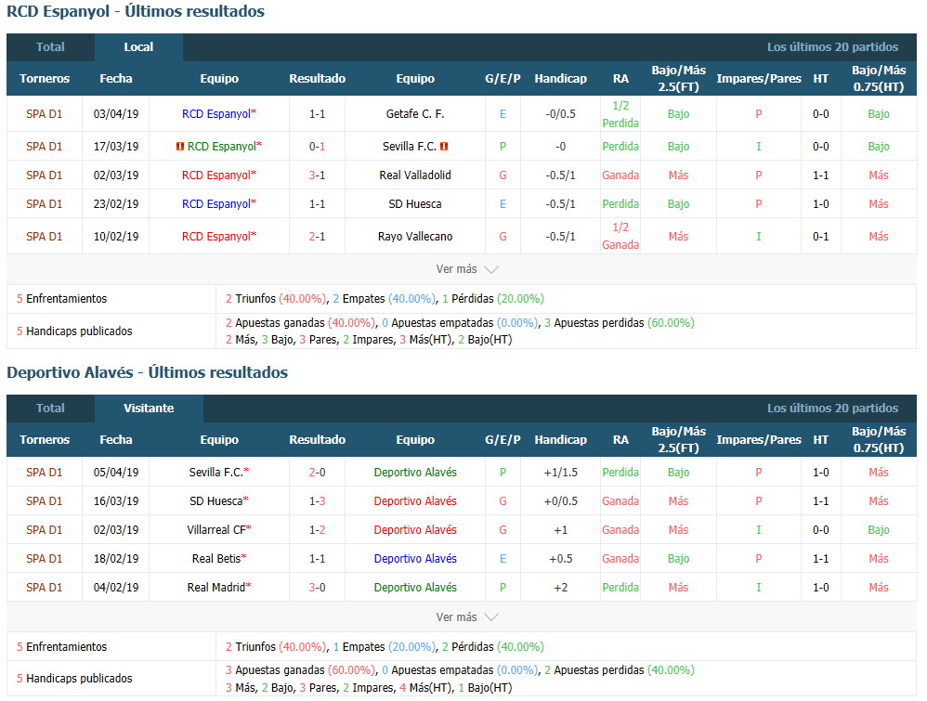Open Deportivo Alavés link in the Real Betis row
927x701 pixels.
coord(415,559)
